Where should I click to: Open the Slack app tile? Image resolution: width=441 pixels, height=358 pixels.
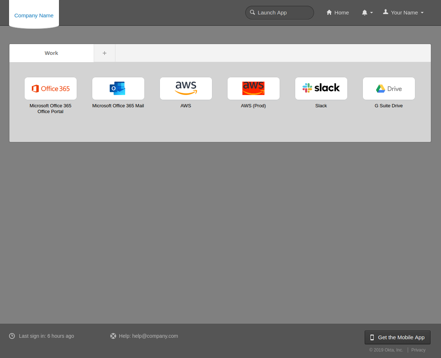pyautogui.click(x=321, y=89)
